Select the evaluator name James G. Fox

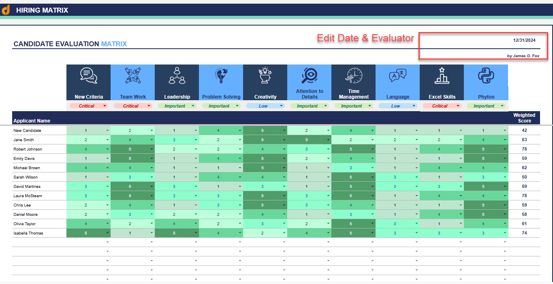click(x=523, y=56)
